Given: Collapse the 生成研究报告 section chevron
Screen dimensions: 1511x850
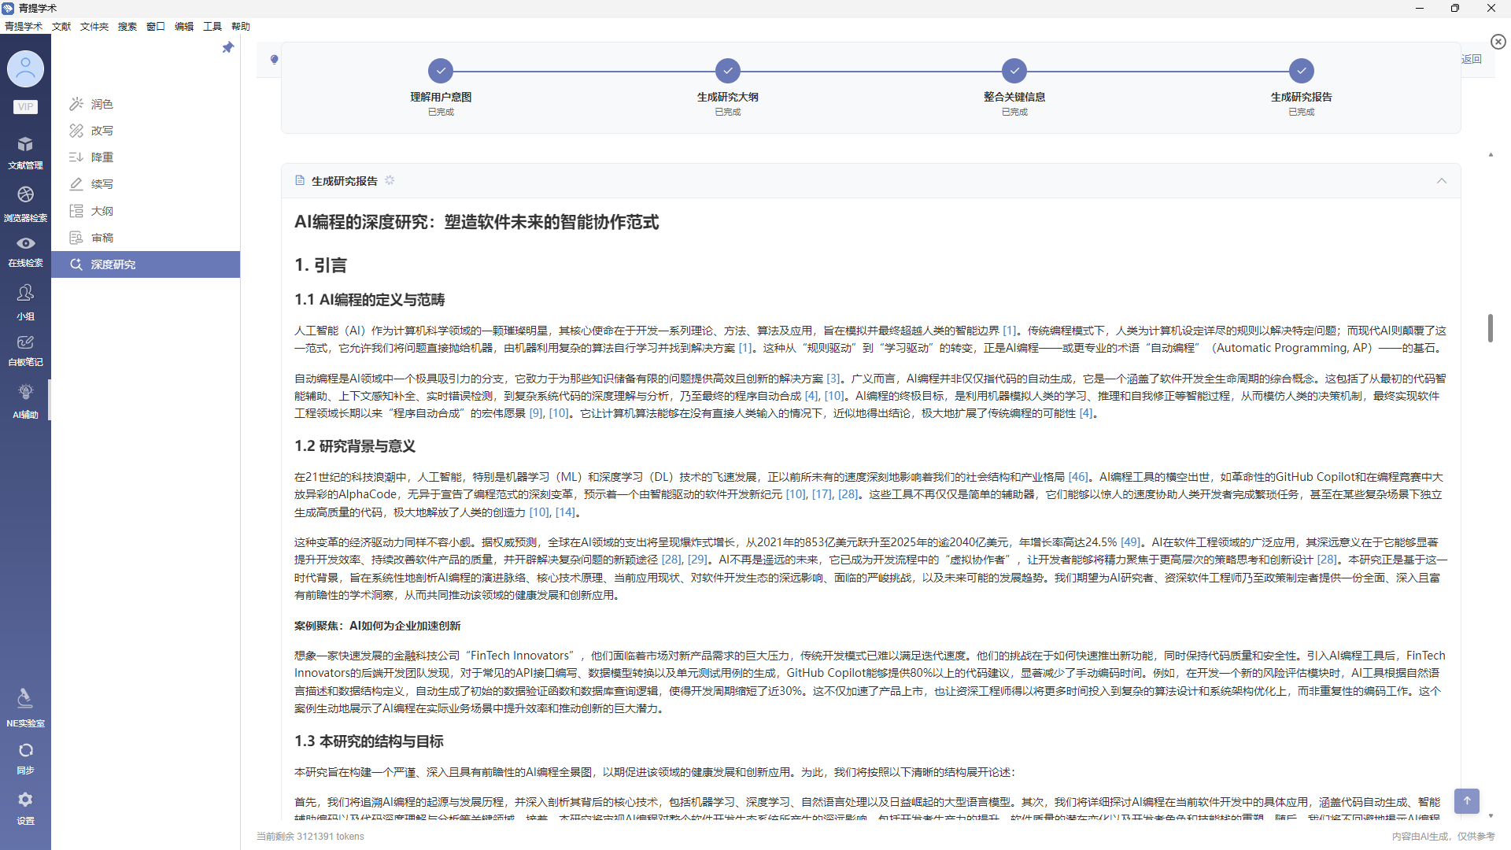Looking at the screenshot, I should point(1442,181).
